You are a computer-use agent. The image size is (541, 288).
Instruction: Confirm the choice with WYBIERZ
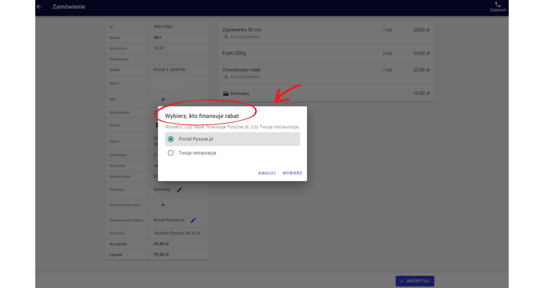pyautogui.click(x=292, y=173)
